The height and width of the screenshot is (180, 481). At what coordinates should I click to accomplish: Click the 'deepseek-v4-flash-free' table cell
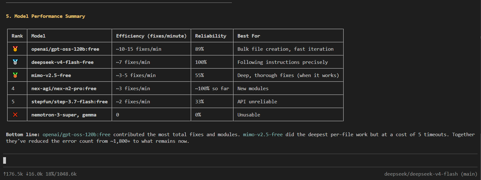click(x=62, y=62)
